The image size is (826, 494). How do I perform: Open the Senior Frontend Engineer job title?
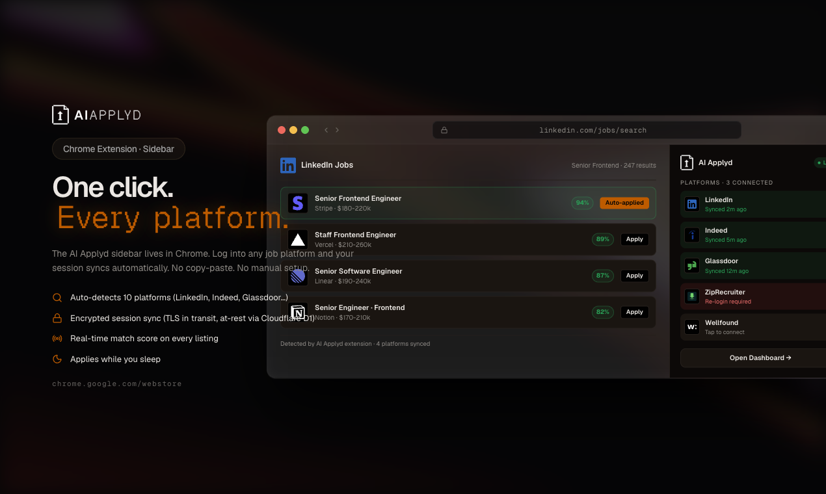(x=358, y=198)
